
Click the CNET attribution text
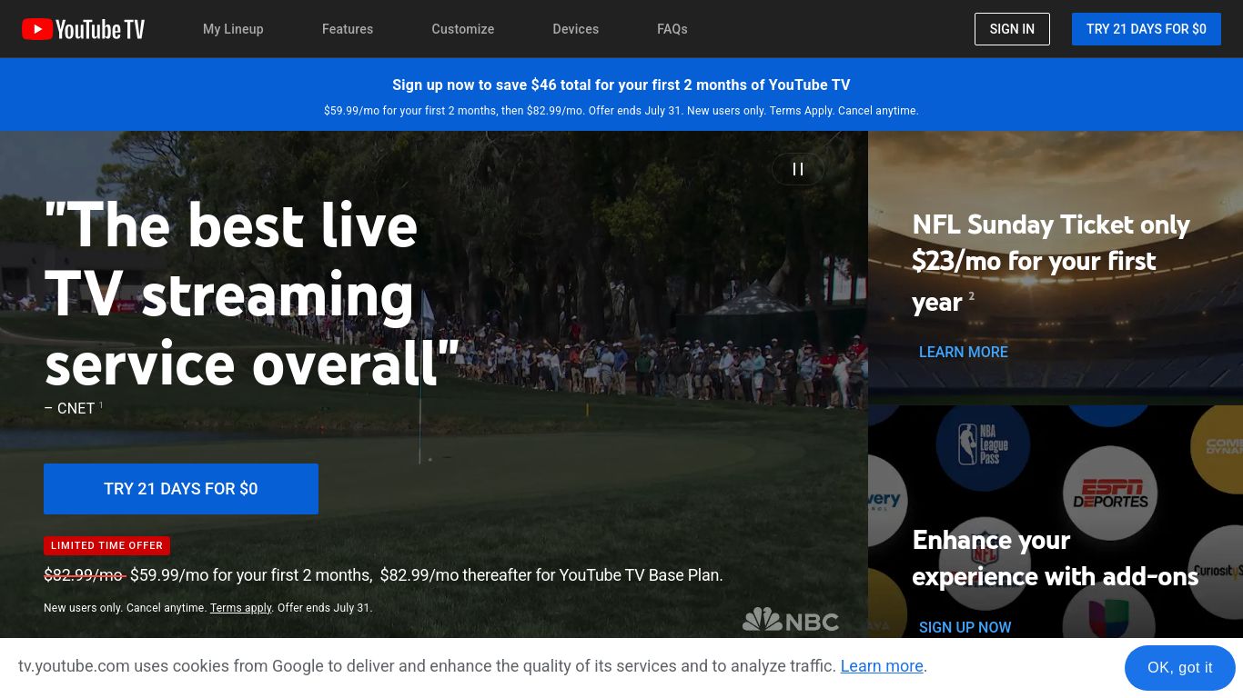pyautogui.click(x=74, y=408)
